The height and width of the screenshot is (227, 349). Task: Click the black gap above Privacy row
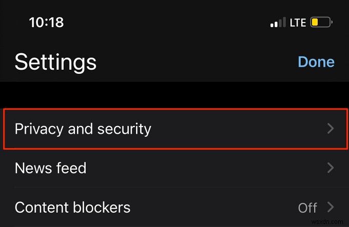[174, 95]
